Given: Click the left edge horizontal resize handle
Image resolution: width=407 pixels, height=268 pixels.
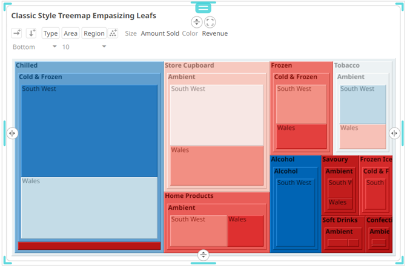Looking at the screenshot, I should pyautogui.click(x=12, y=133).
